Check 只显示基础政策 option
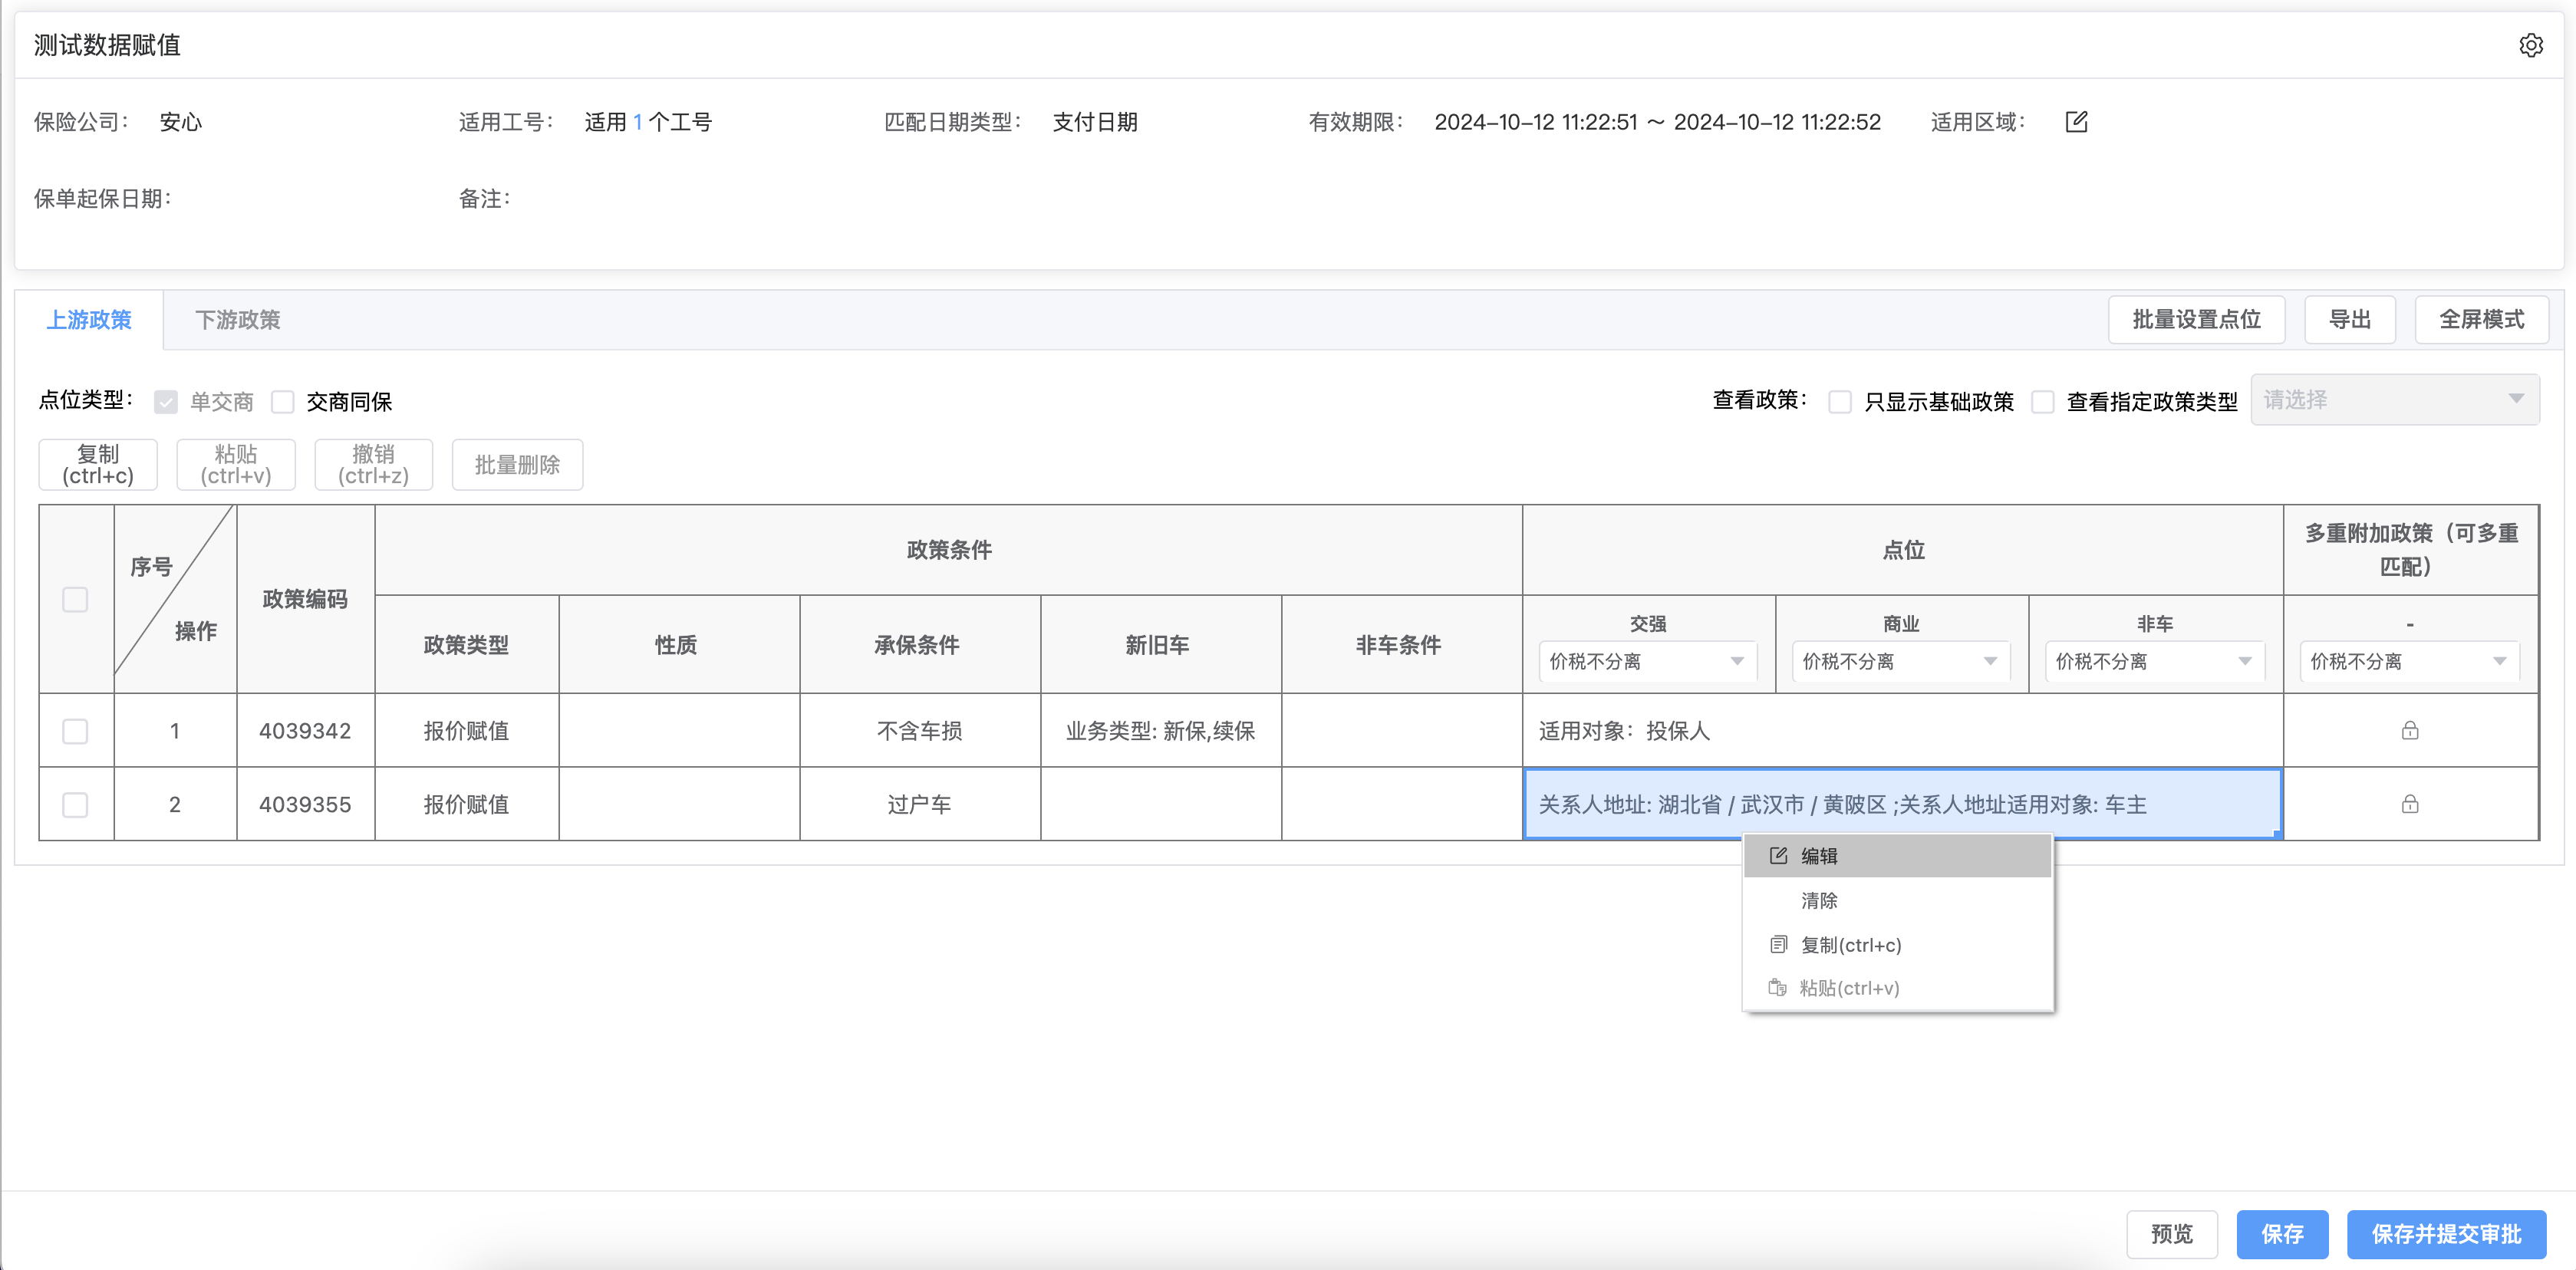 [x=1840, y=402]
